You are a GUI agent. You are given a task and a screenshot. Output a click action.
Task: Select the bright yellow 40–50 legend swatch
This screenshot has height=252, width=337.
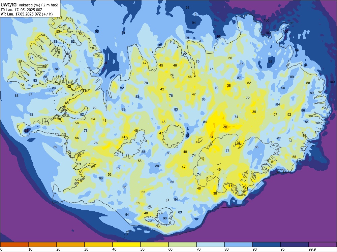pos(126,245)
